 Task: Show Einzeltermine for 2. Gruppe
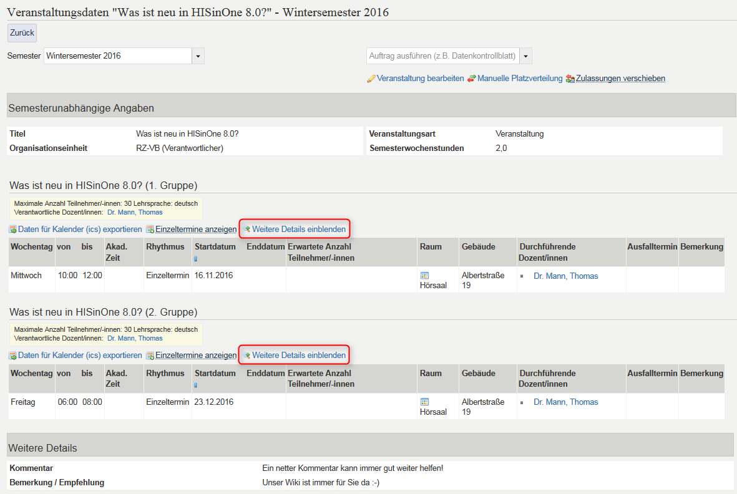(x=196, y=356)
